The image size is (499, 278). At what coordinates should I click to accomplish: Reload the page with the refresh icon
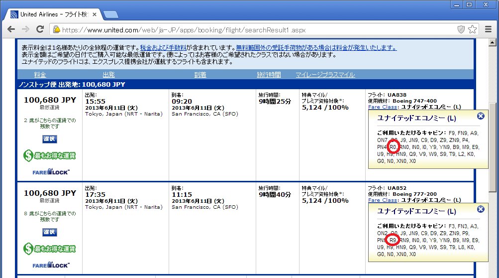pyautogui.click(x=40, y=29)
